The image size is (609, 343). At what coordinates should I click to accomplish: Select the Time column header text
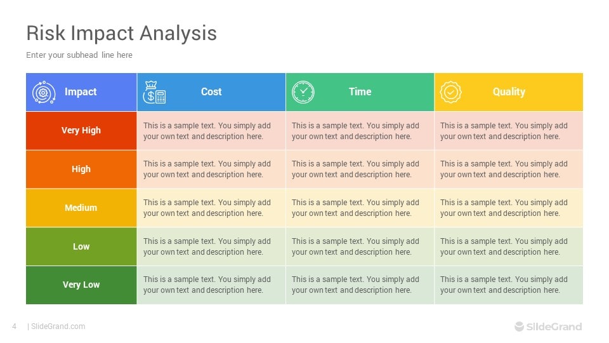(360, 91)
